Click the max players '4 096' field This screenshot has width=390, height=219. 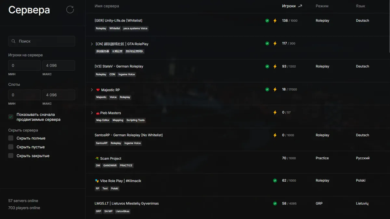click(58, 66)
